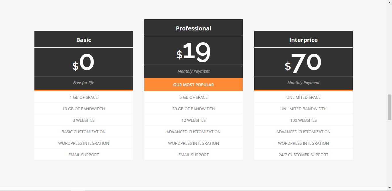The height and width of the screenshot is (191, 392).
Task: Click the 3 WEBSITES row in Basic
Action: click(84, 120)
